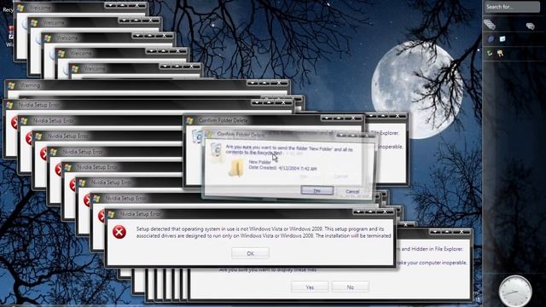Click the flag icon of the rear Confirm Folder Delete

coord(189,120)
